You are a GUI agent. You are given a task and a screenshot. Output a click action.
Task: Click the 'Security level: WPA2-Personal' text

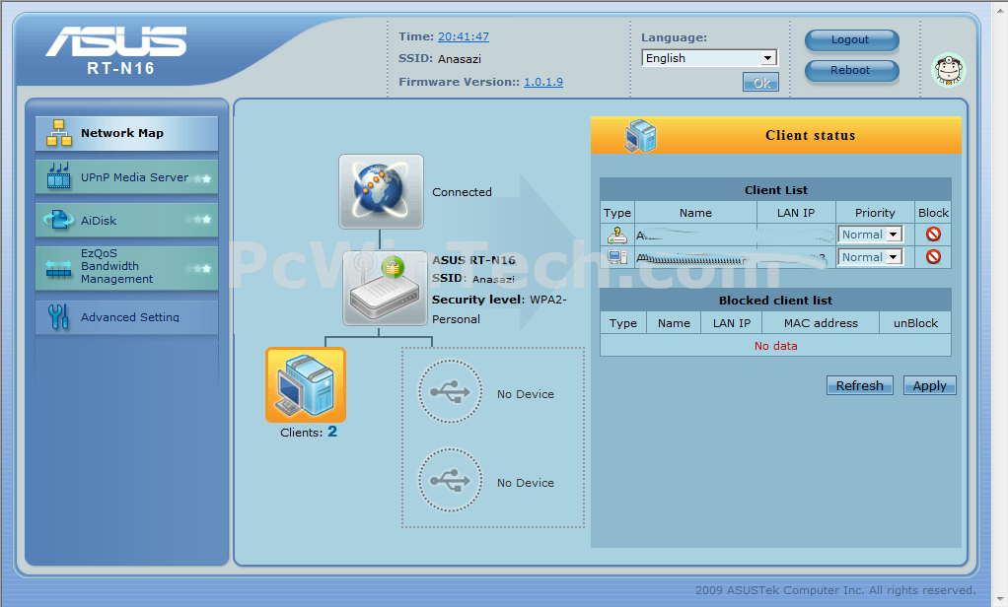point(499,309)
